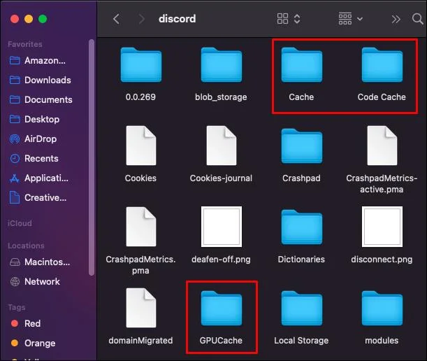This screenshot has width=427, height=361.
Task: Open AirDrop from the sidebar
Action: 33,139
